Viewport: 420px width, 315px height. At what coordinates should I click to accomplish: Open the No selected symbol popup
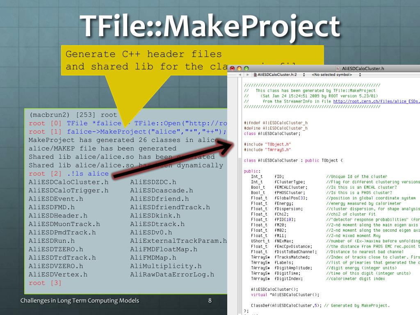(x=336, y=75)
